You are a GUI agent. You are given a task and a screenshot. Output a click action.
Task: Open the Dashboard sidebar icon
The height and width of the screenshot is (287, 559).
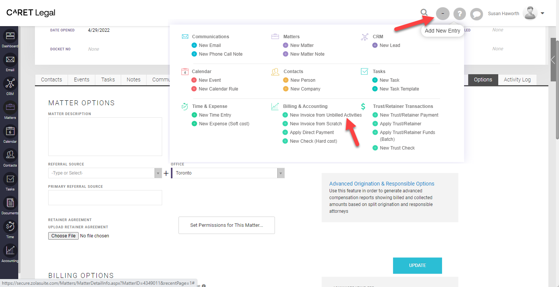[x=10, y=36]
